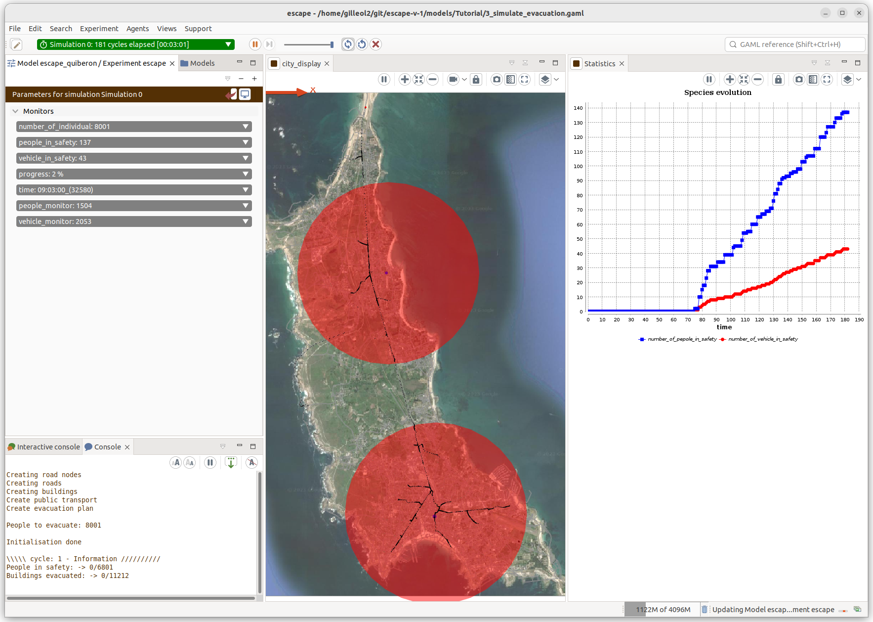This screenshot has height=622, width=873.
Task: Expand the people_in_safety monitor dropdown
Action: [246, 142]
